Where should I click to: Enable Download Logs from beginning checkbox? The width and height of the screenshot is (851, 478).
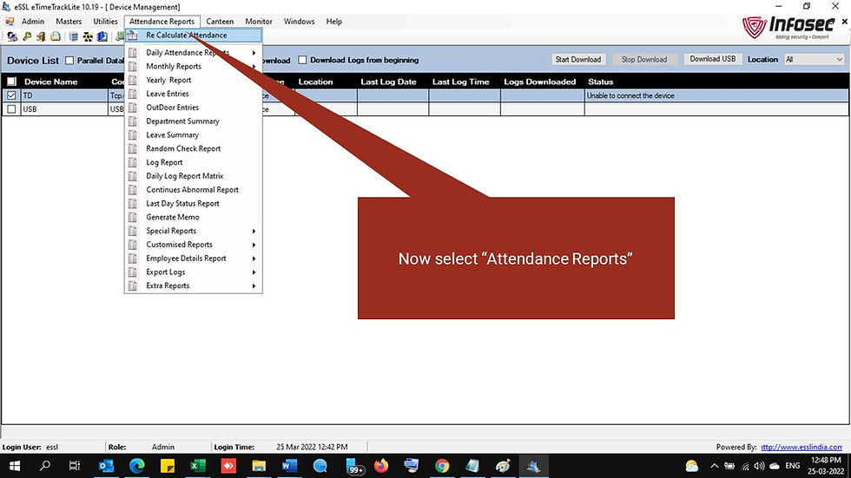pos(302,60)
